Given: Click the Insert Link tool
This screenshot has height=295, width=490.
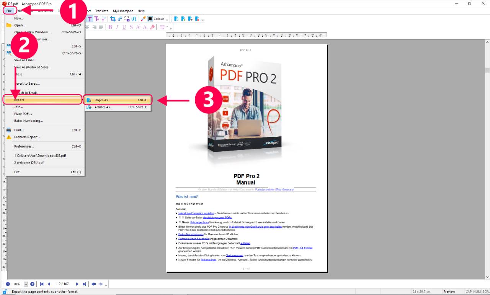Looking at the screenshot, I should coord(121,18).
